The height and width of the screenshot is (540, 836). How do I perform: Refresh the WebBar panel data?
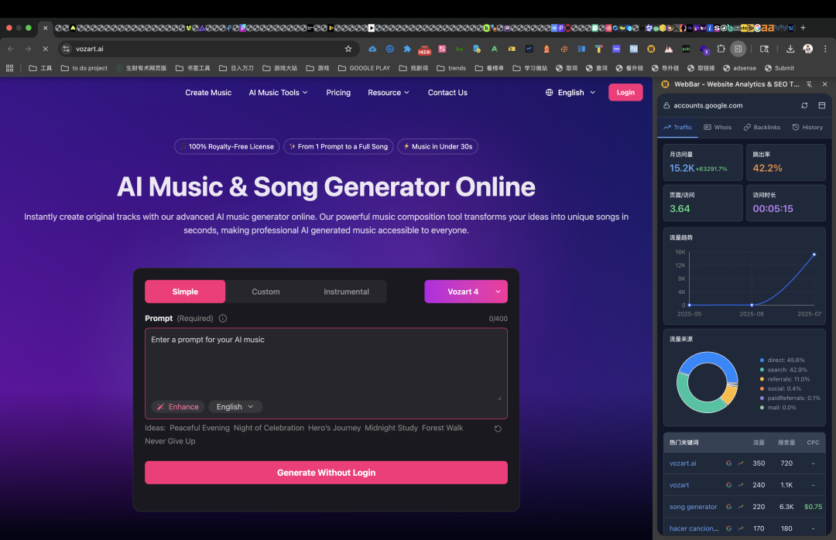(x=804, y=105)
